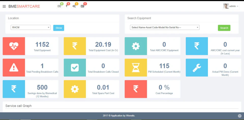This screenshot has width=244, height=120.
Task: Open the hamburger navigation menu
Action: tap(4, 6)
